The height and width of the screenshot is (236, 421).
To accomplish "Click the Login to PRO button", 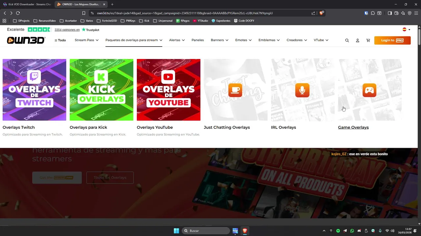I will point(392,40).
